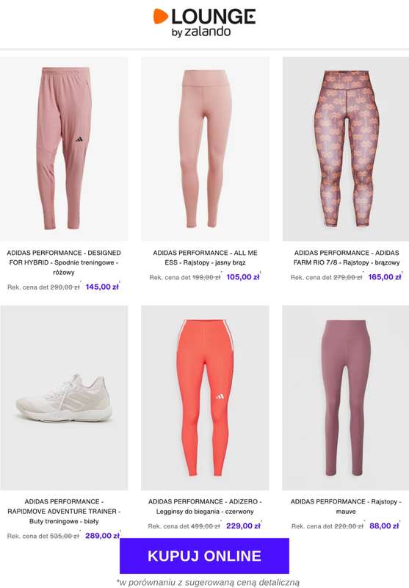Open the Rapidmove Adventure Trainer Buty treningowe title
The height and width of the screenshot is (588, 409).
tap(64, 511)
